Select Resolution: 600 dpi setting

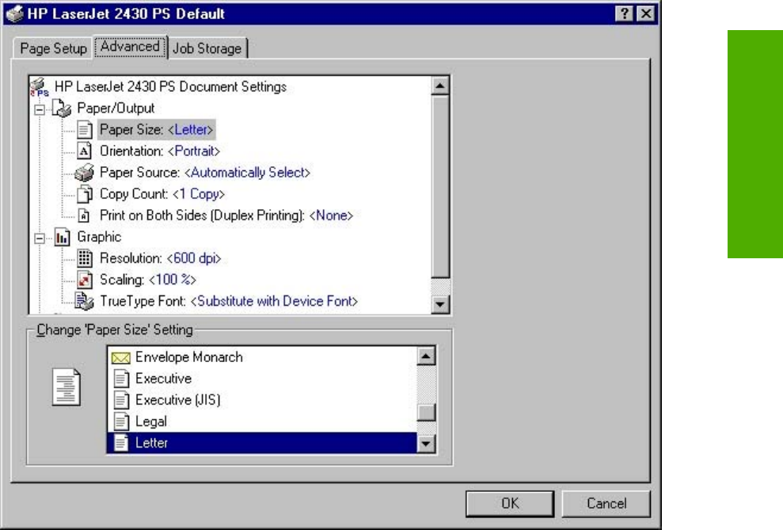160,258
